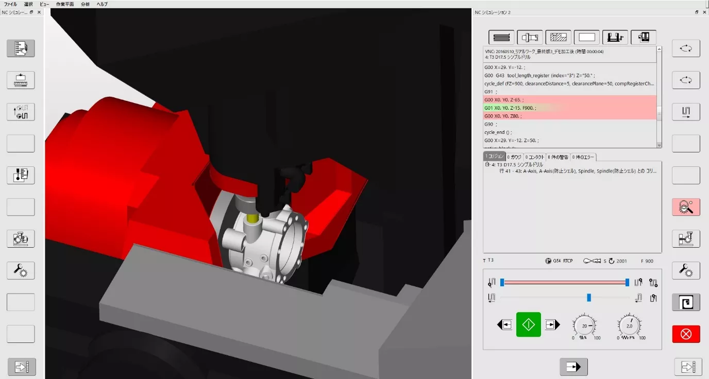Click the red stop simulation icon
709x379 pixels.
[x=686, y=334]
